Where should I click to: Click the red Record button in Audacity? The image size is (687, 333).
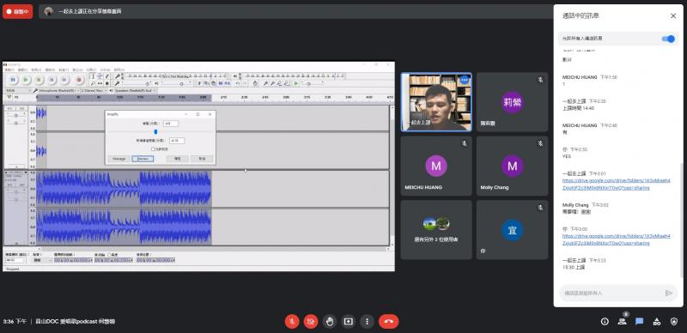pyautogui.click(x=79, y=80)
